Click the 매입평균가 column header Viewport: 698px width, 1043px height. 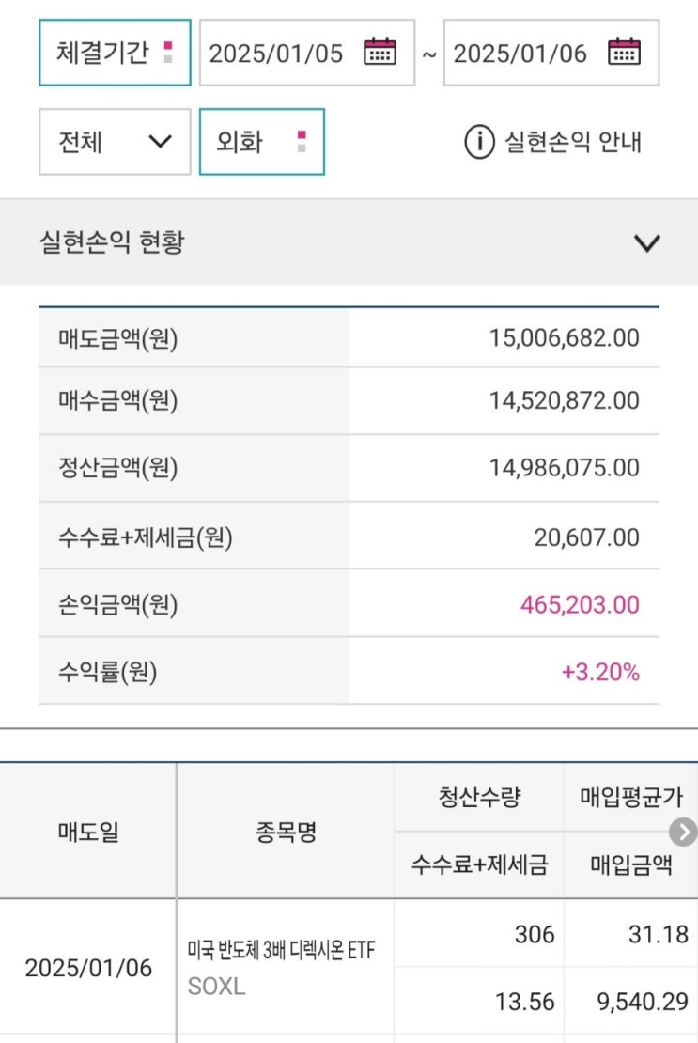point(630,798)
